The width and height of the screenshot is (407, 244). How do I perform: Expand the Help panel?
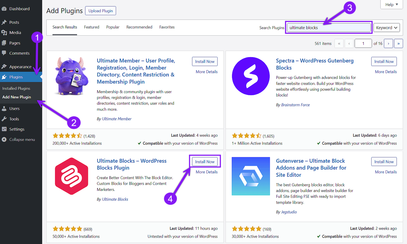pos(391,5)
